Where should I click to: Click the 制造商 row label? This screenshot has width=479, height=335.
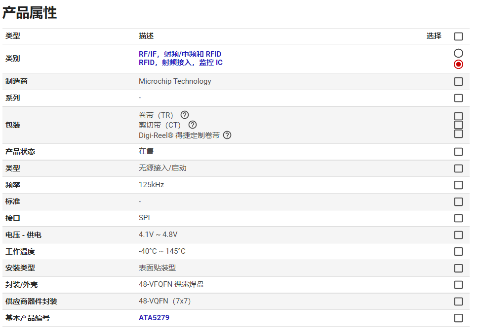(16, 81)
